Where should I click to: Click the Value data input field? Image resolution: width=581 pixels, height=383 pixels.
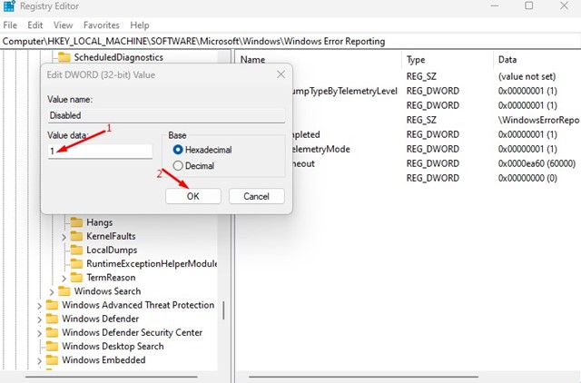(x=100, y=151)
